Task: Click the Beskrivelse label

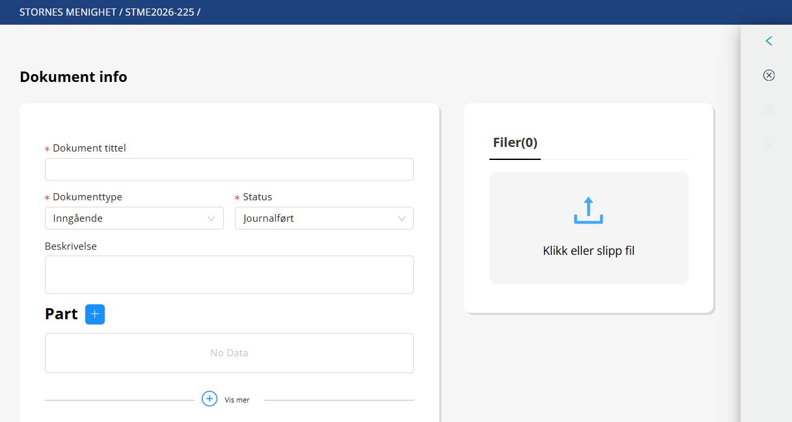Action: [x=71, y=246]
